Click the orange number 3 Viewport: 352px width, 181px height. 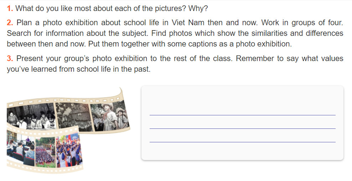[x=10, y=59]
